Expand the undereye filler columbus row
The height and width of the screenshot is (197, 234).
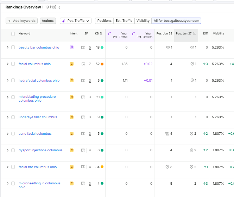pyautogui.click(x=8, y=117)
